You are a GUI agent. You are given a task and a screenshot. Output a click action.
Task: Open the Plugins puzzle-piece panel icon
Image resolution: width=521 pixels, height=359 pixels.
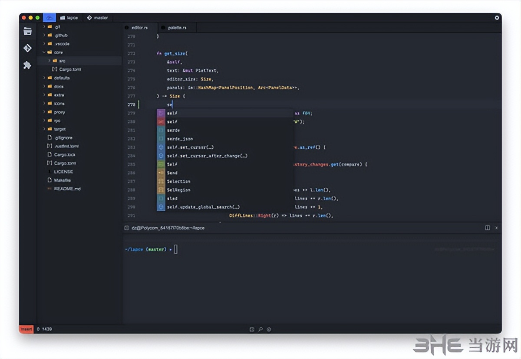pyautogui.click(x=27, y=65)
